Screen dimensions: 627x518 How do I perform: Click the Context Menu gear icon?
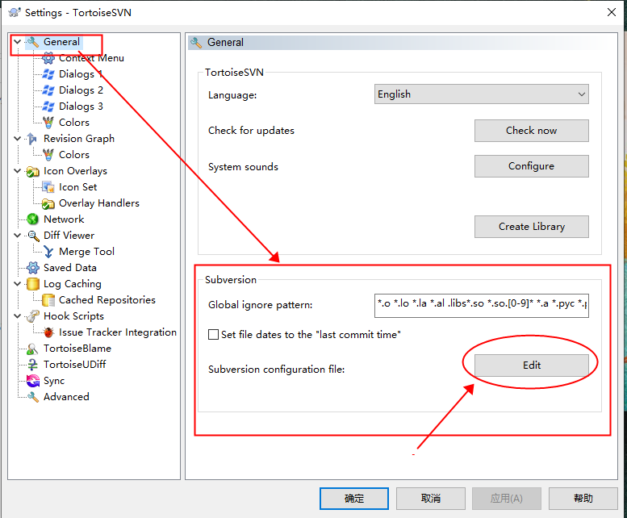coord(48,58)
